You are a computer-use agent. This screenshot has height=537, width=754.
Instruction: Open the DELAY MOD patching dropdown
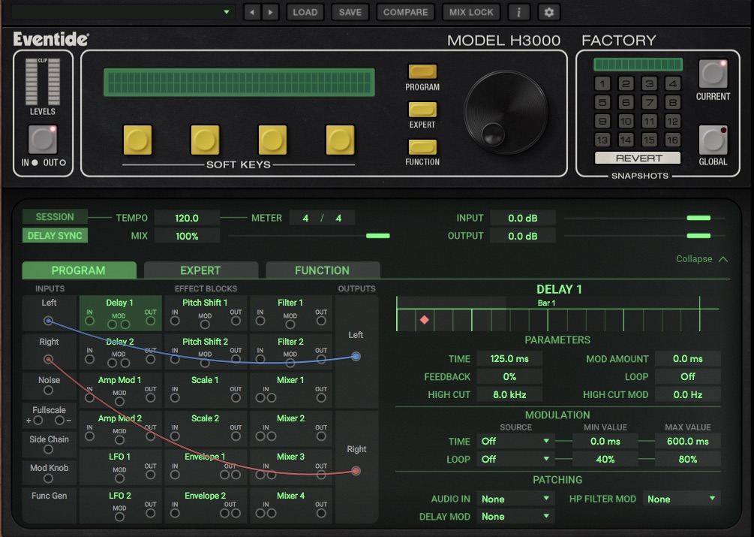point(515,516)
